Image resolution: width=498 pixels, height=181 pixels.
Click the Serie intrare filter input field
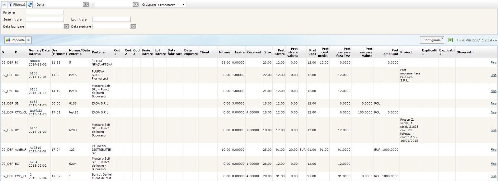click(x=45, y=19)
